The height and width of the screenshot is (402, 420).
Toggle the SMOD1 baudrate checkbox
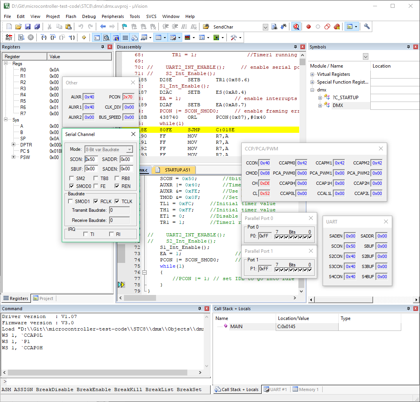(x=70, y=202)
